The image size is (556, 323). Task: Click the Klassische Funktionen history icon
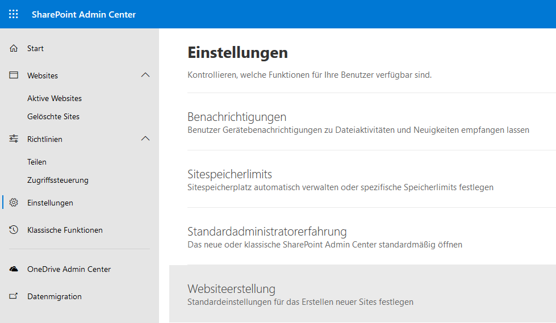click(x=14, y=230)
